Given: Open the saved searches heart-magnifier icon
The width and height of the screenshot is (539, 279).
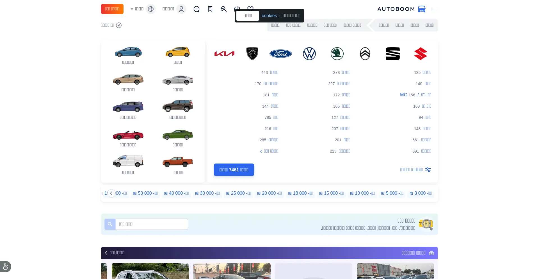Looking at the screenshot, I should [223, 9].
